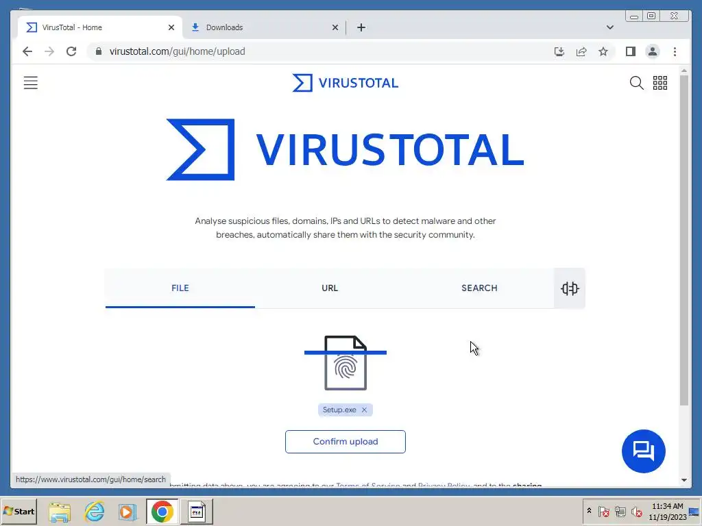Launch Internet Explorer from taskbar

pos(95,511)
